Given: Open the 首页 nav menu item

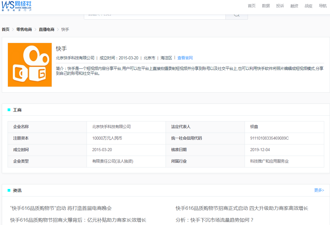Looking at the screenshot, I should tap(252, 6).
